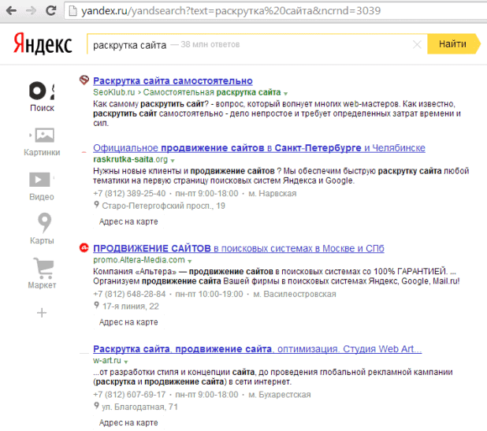Clear the search query with the X icon
Screen dimensions: 487x431
417,45
